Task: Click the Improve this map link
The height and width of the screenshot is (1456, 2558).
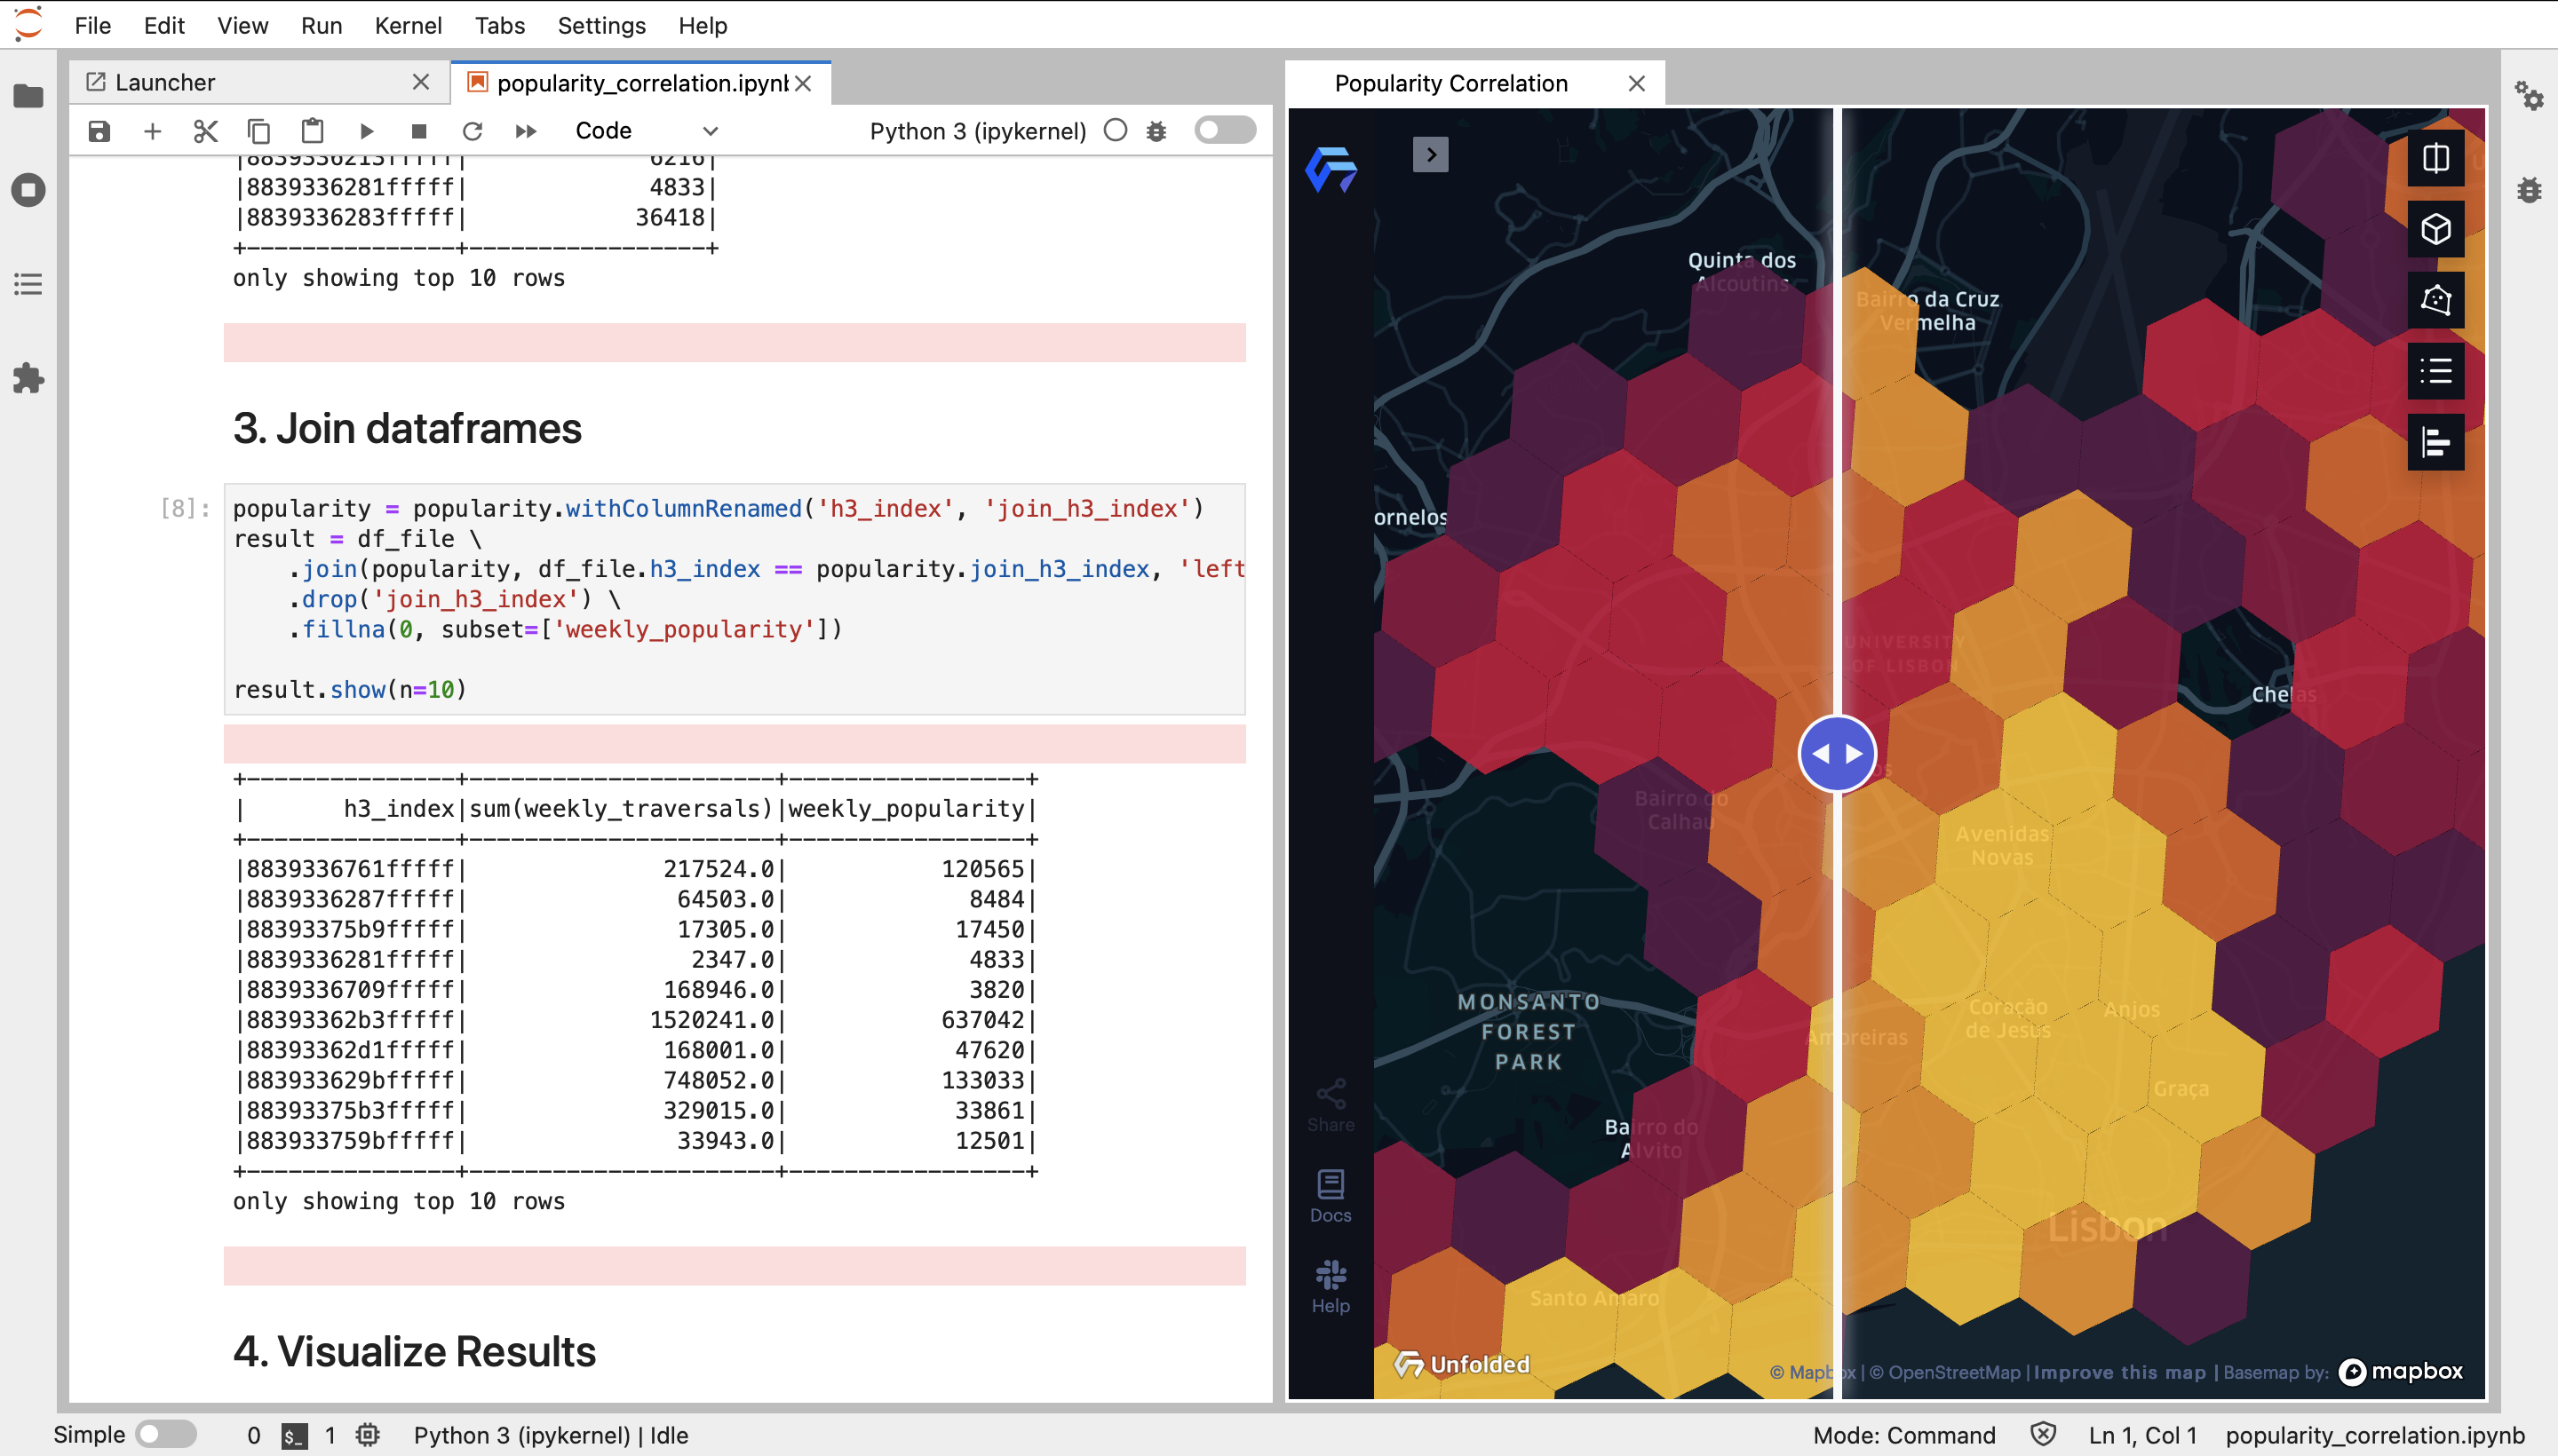Action: click(2119, 1372)
